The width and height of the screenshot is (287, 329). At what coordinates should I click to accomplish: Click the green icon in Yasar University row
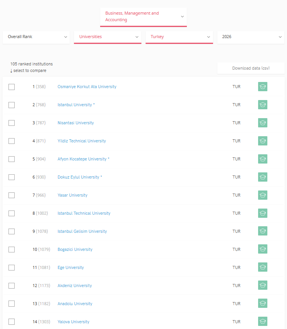click(x=262, y=195)
